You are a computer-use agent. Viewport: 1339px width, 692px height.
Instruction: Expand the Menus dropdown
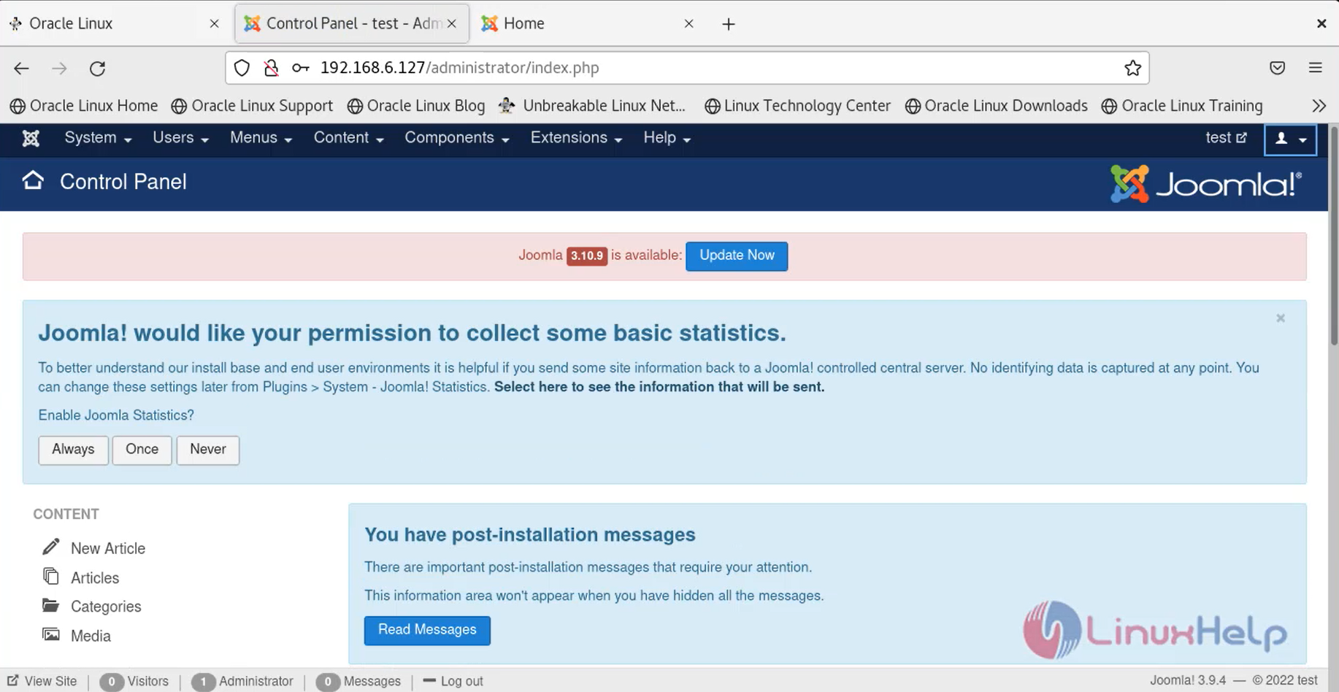[x=261, y=138]
